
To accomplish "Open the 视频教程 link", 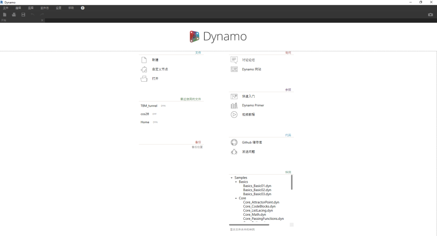I will point(248,115).
